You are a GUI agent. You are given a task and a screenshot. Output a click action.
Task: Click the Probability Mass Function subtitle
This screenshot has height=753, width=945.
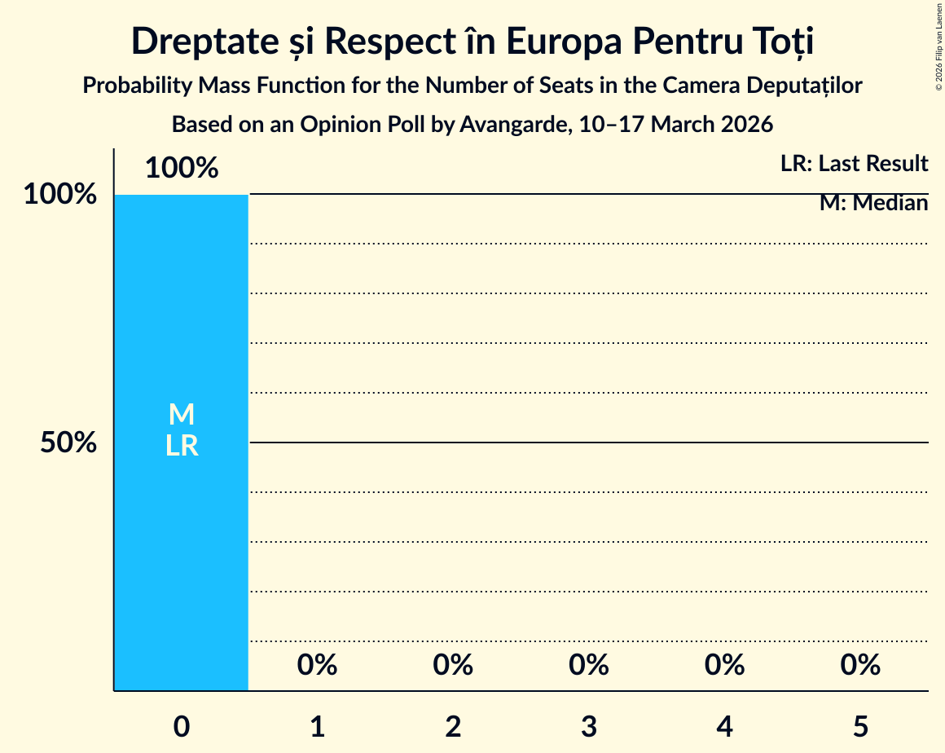point(472,86)
